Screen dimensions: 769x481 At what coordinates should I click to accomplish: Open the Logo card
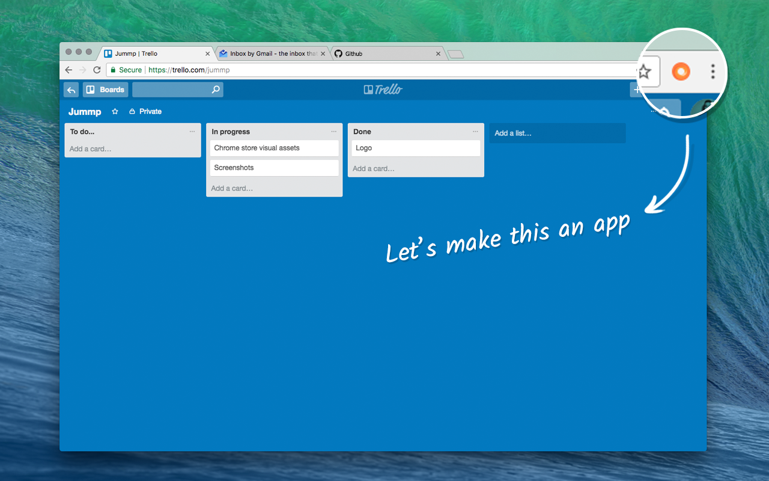(416, 148)
